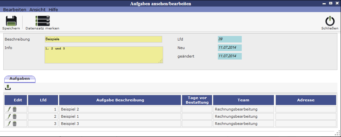Screen dimensions: 341x137
Task: Open the Ansicht menu
Action: pyautogui.click(x=37, y=9)
